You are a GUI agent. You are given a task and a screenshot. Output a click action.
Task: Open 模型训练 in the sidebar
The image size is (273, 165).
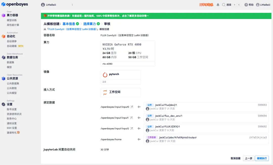[12, 20]
